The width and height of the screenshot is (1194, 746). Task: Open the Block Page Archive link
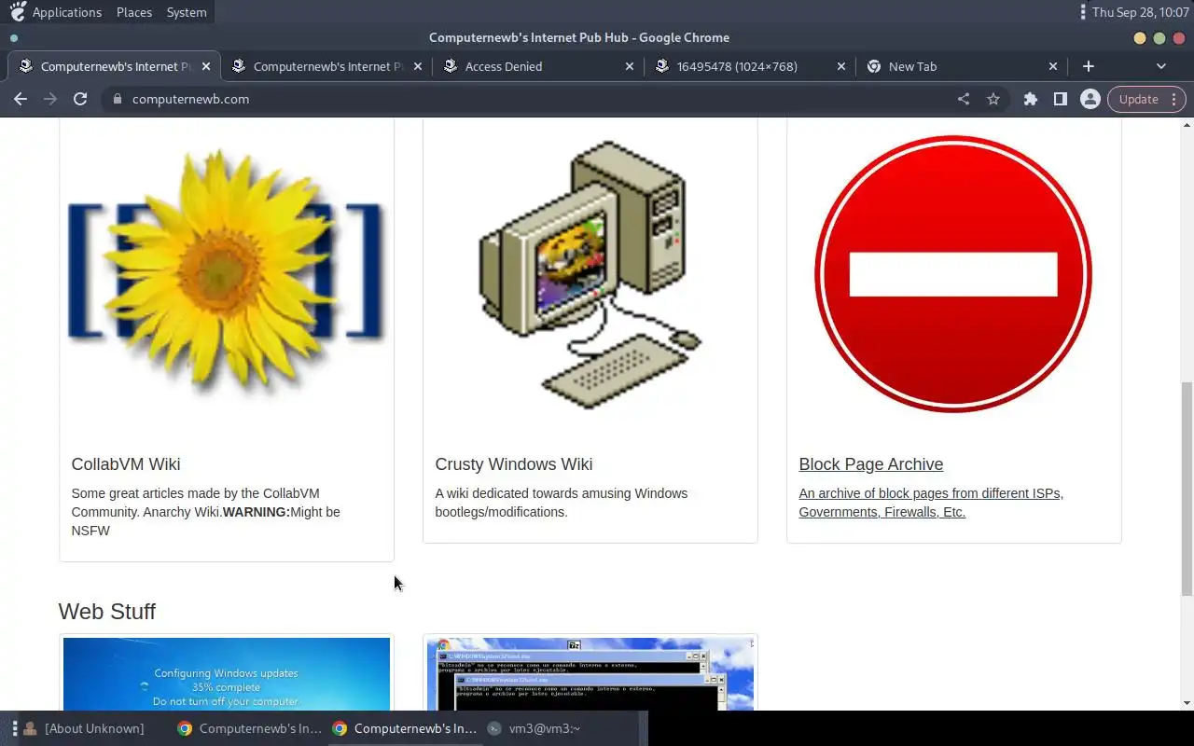871,464
